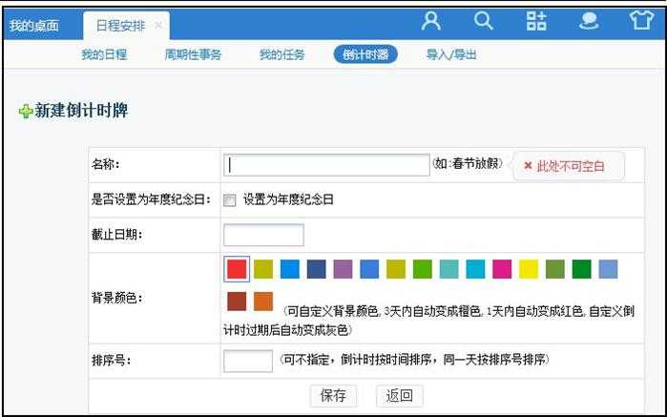The width and height of the screenshot is (667, 417).
Task: Pick the bright blue swatch third in row
Action: coord(290,269)
